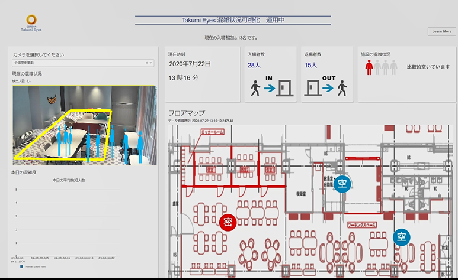Image resolution: width=458 pixels, height=280 pixels.
Task: Click the Takumi Eyes ring logo
Action: pyautogui.click(x=31, y=20)
